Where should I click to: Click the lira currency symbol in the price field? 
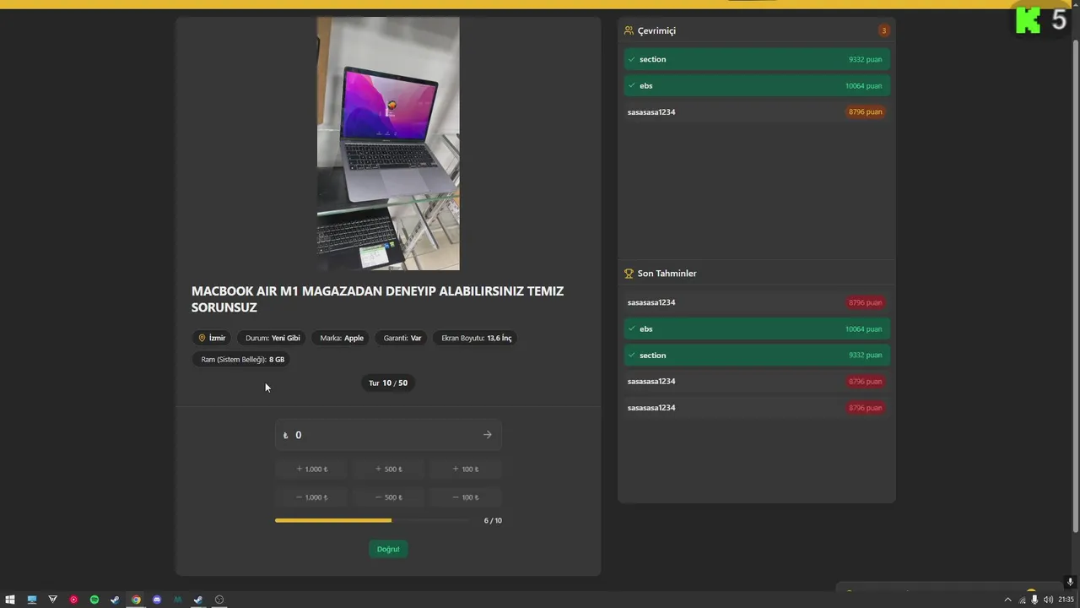pos(285,436)
